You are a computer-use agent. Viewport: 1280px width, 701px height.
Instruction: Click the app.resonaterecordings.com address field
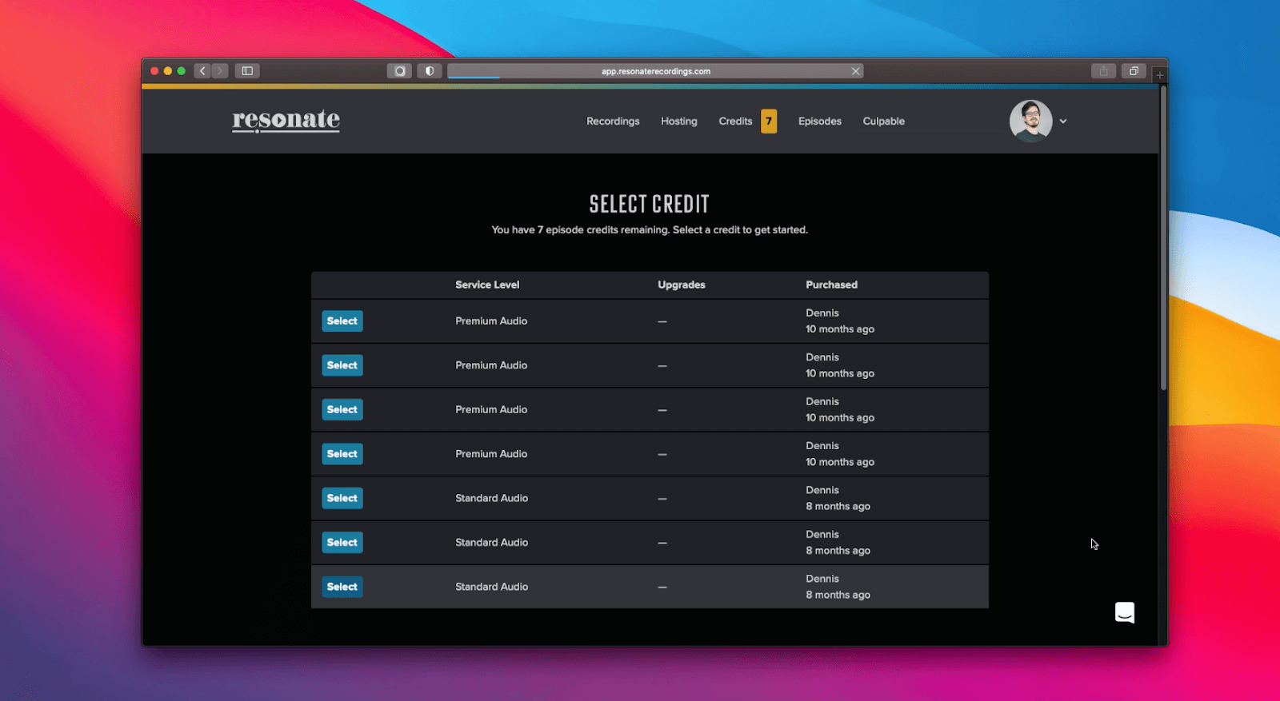point(655,71)
